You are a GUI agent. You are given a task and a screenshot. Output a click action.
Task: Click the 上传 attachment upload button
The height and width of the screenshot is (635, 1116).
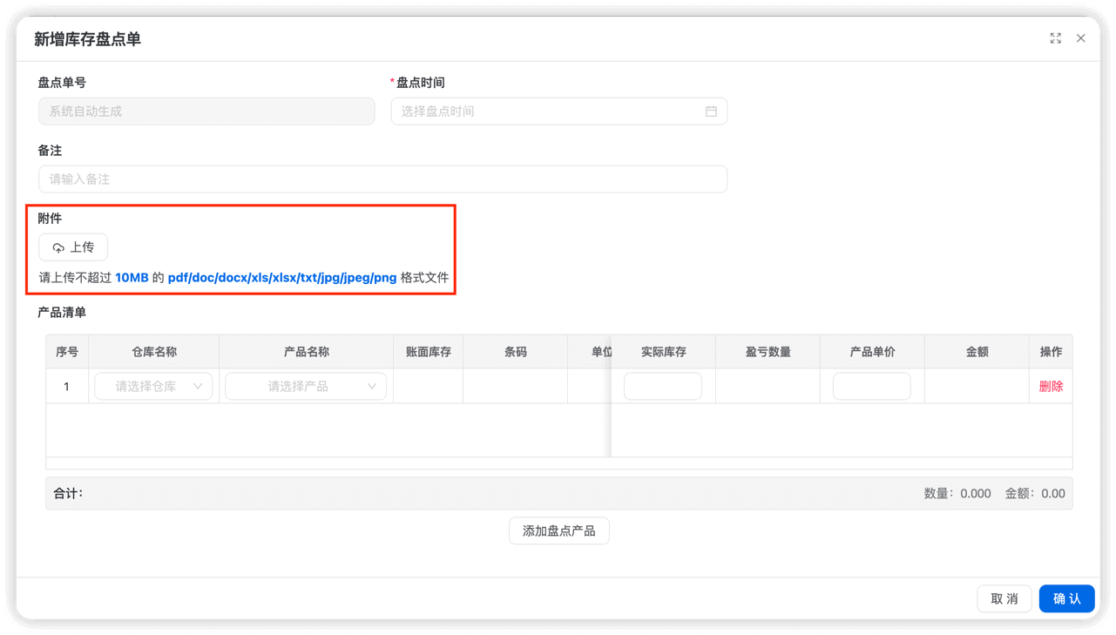pyautogui.click(x=73, y=247)
